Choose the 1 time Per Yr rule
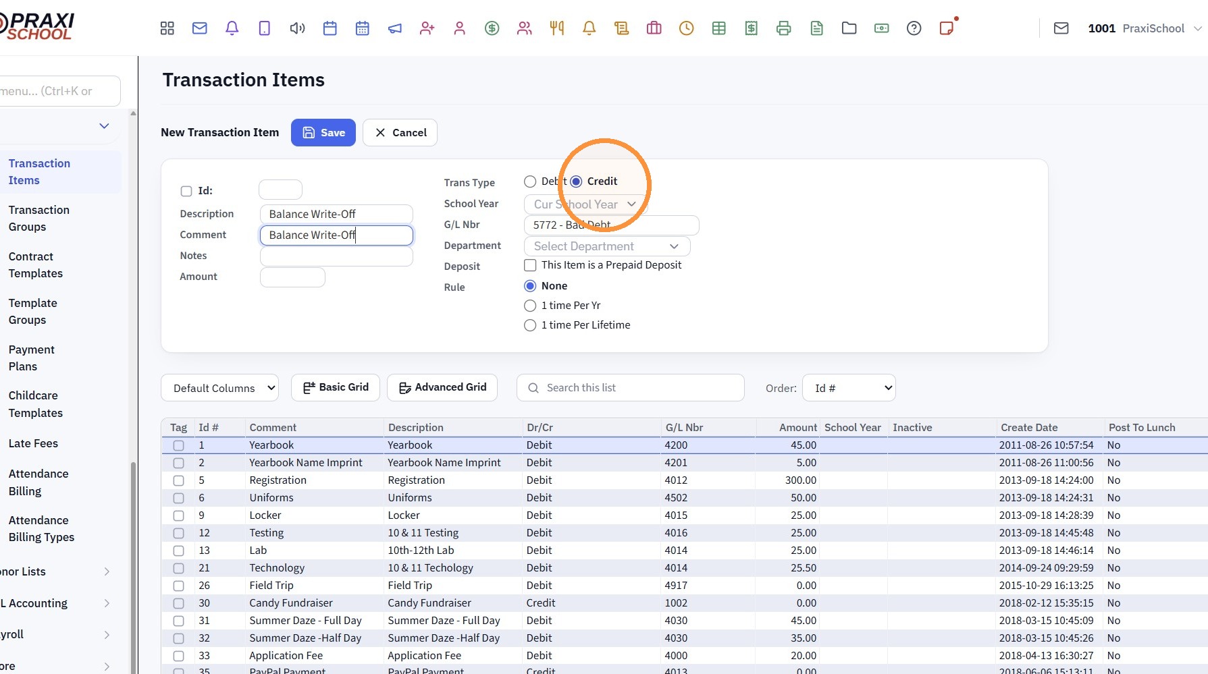The width and height of the screenshot is (1208, 674). [x=531, y=306]
